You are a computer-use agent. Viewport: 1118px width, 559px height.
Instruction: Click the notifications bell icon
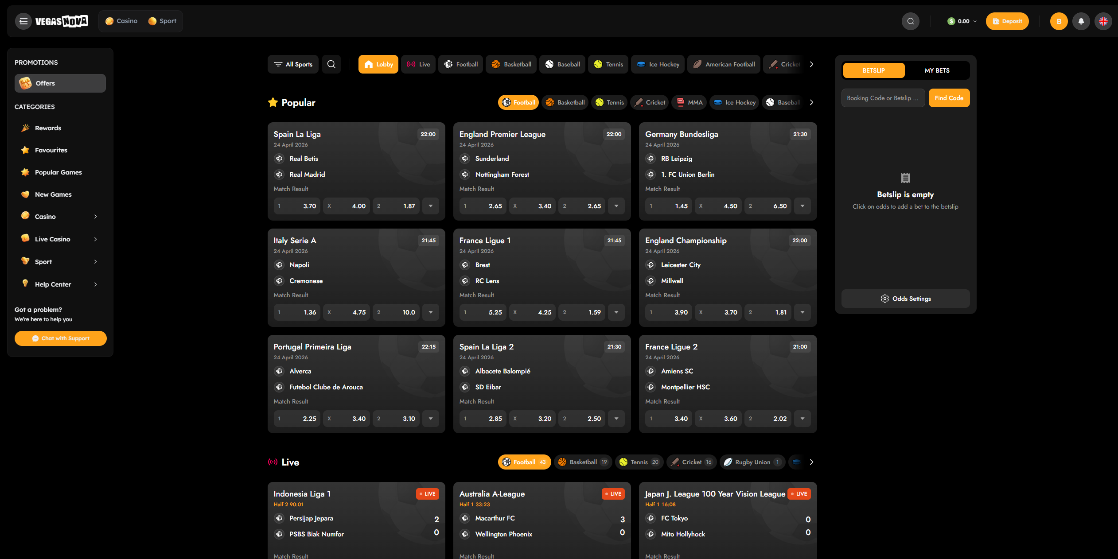tap(1081, 21)
